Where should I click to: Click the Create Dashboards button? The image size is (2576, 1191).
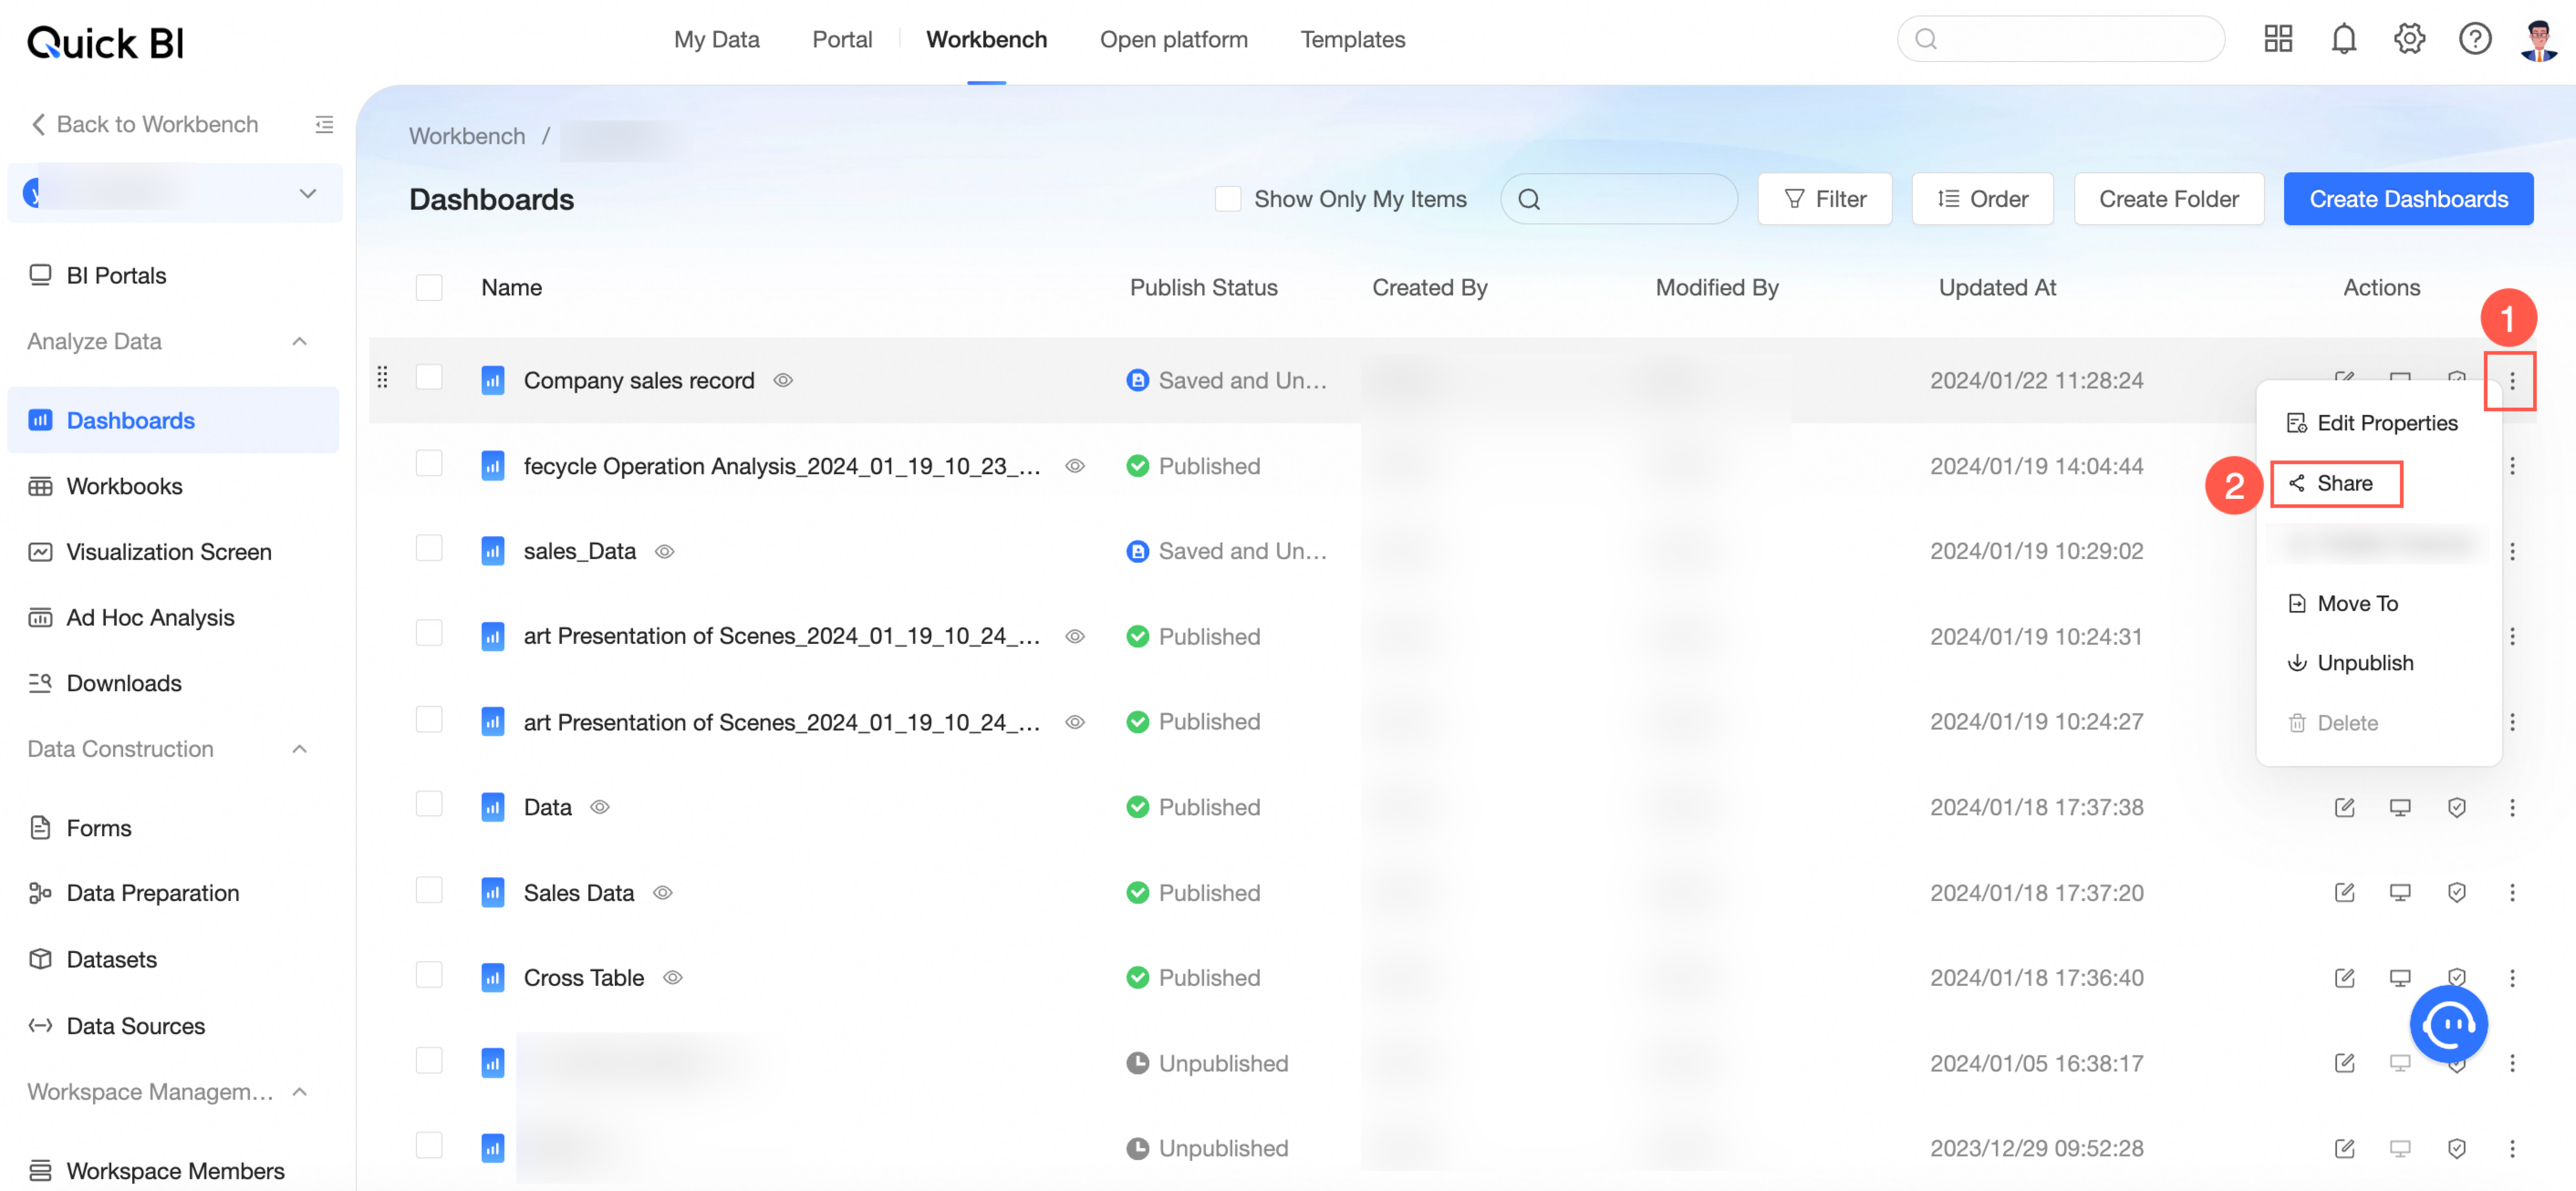(2408, 199)
